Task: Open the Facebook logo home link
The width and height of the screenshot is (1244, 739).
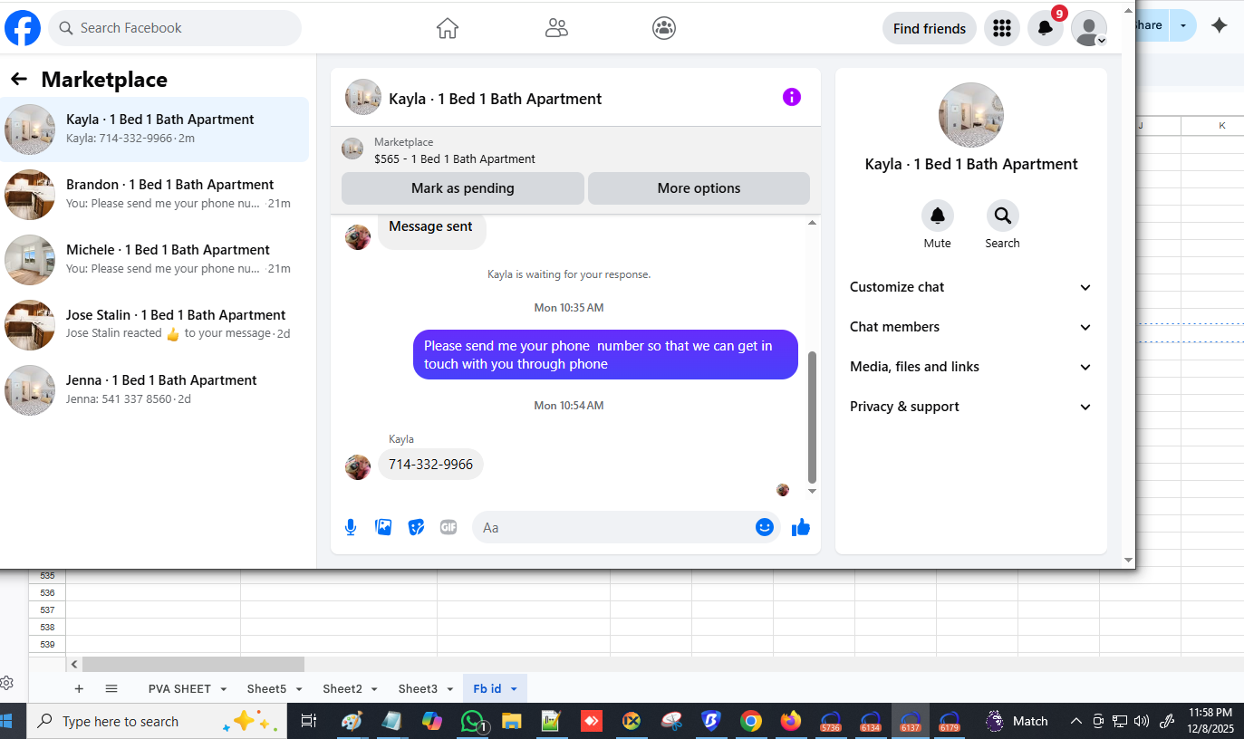Action: pos(23,28)
